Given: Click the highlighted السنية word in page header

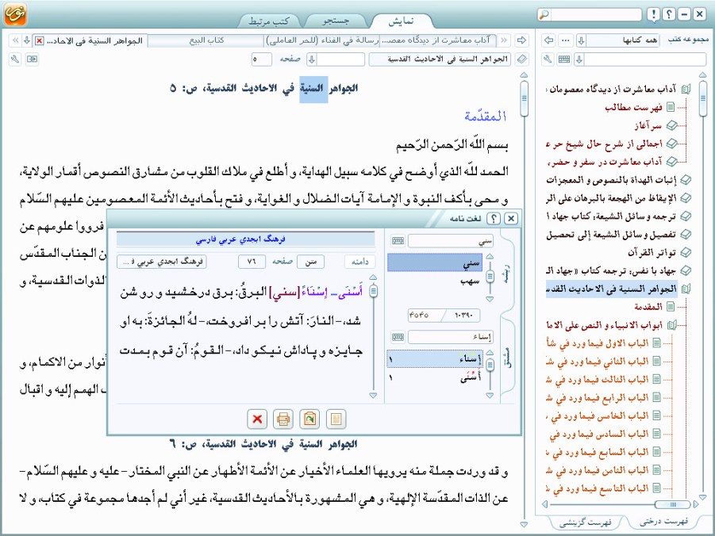Looking at the screenshot, I should [313, 89].
